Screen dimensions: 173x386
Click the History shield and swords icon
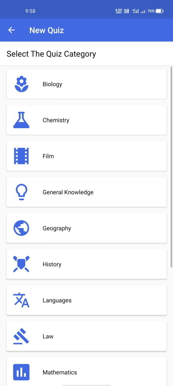click(21, 264)
